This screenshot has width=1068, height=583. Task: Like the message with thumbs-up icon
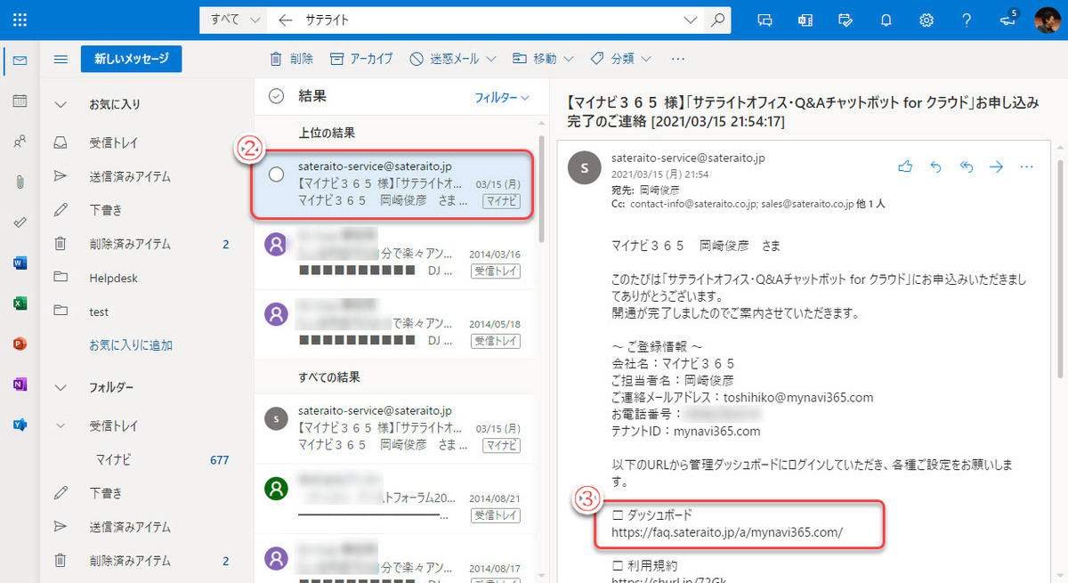[x=906, y=166]
